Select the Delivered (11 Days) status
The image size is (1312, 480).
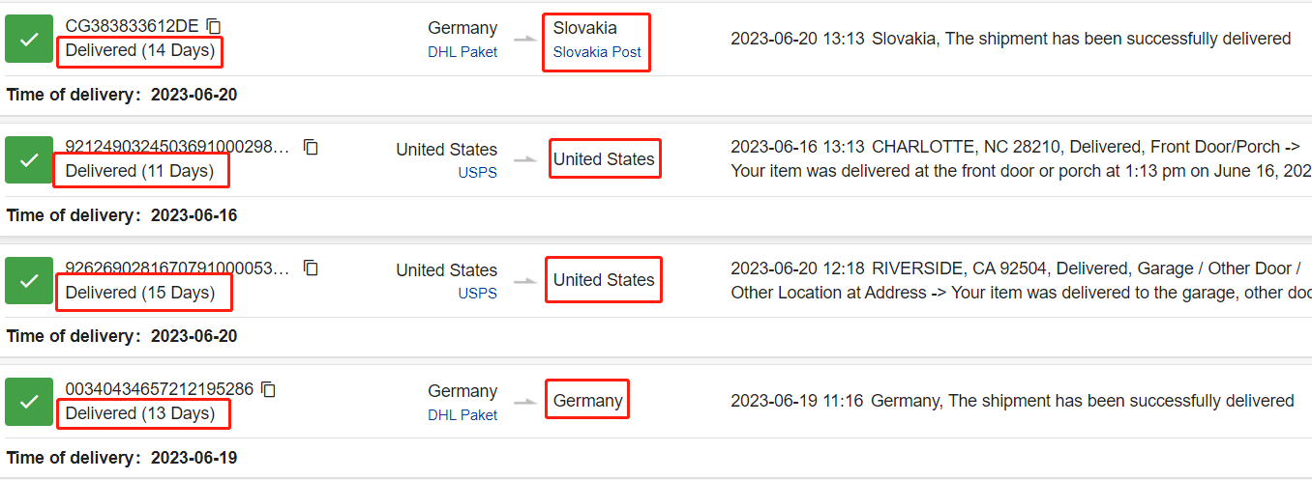tap(139, 171)
